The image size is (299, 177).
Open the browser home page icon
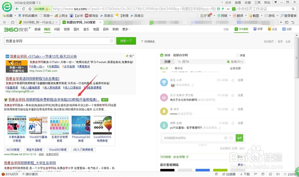[x=30, y=9]
